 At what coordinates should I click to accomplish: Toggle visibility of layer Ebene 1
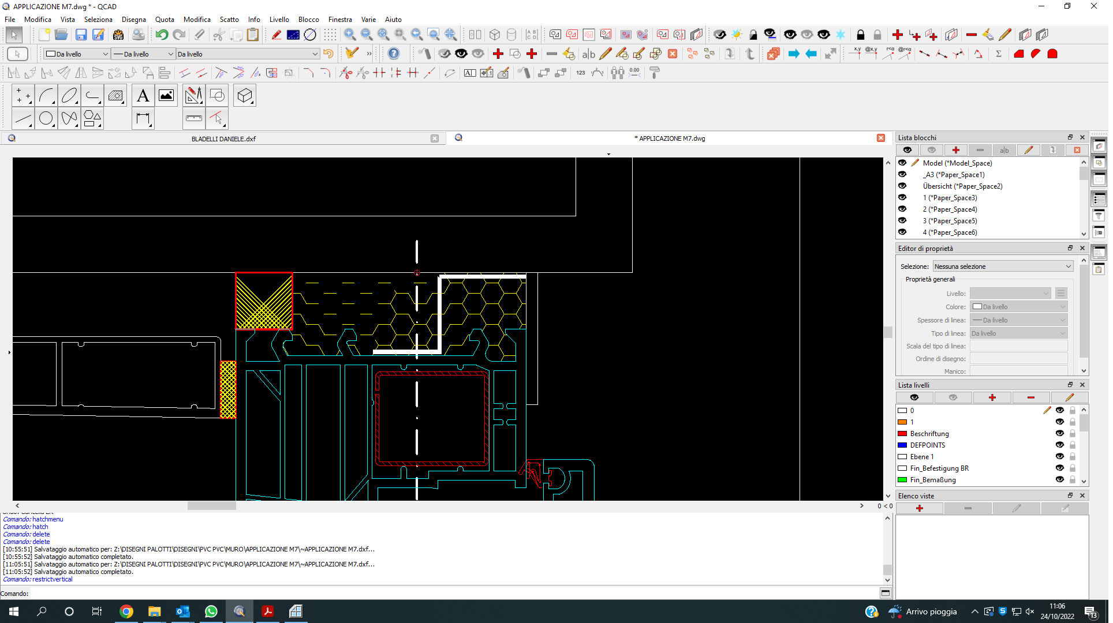click(x=1059, y=456)
